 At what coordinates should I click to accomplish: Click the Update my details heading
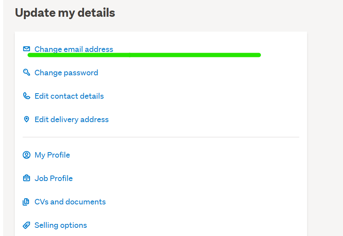(x=65, y=13)
